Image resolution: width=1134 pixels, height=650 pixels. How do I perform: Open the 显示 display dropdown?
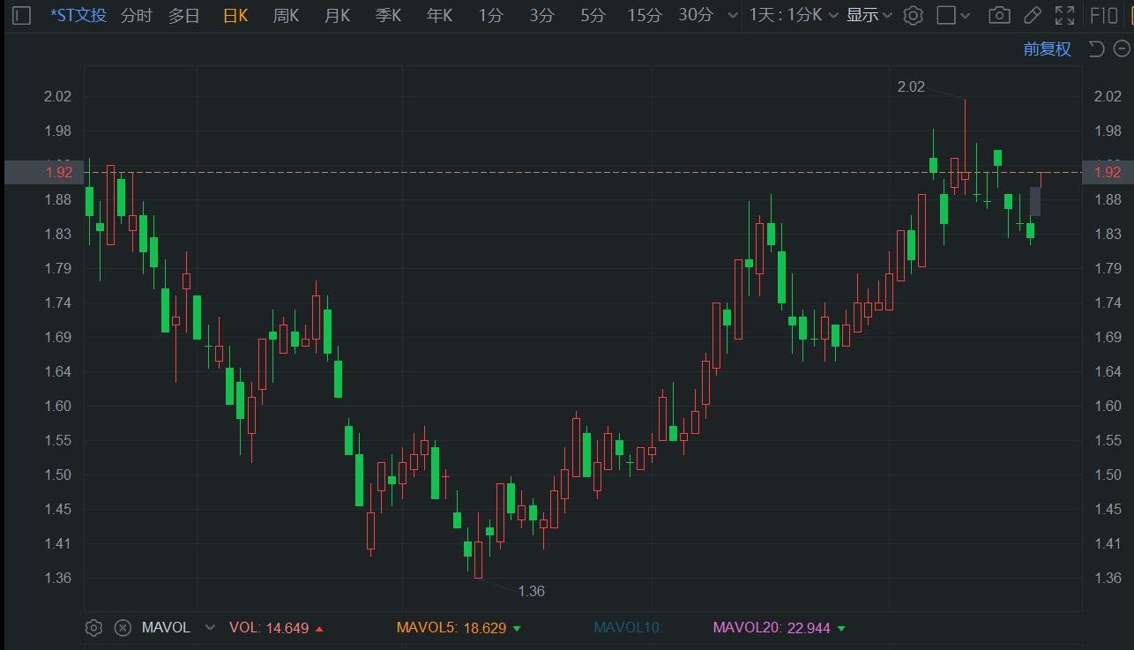[x=869, y=15]
